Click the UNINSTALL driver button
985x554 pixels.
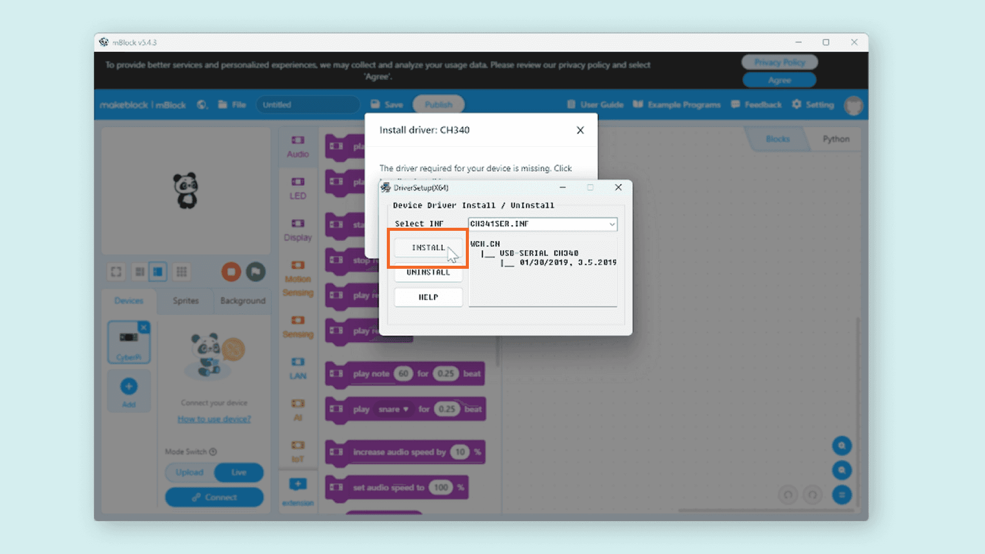coord(428,273)
